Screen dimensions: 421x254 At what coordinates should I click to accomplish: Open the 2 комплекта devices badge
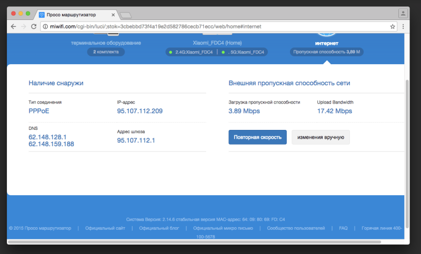pos(106,52)
